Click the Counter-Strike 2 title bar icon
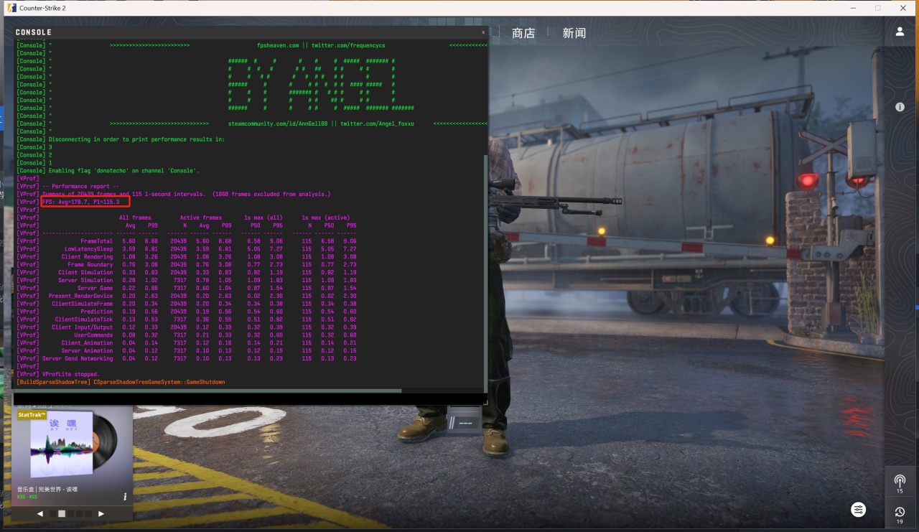The width and height of the screenshot is (919, 532). pos(10,8)
